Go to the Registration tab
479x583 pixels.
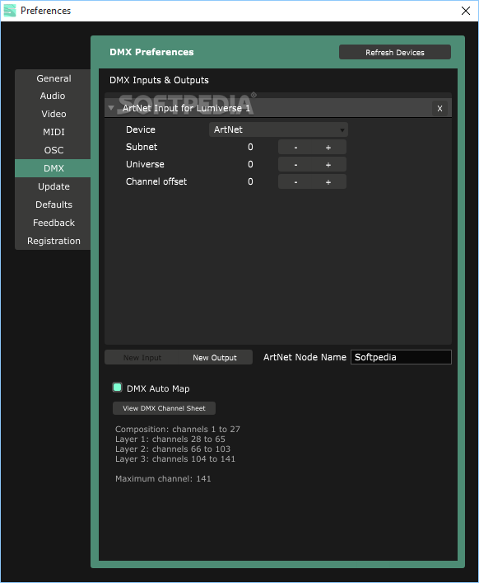[53, 241]
